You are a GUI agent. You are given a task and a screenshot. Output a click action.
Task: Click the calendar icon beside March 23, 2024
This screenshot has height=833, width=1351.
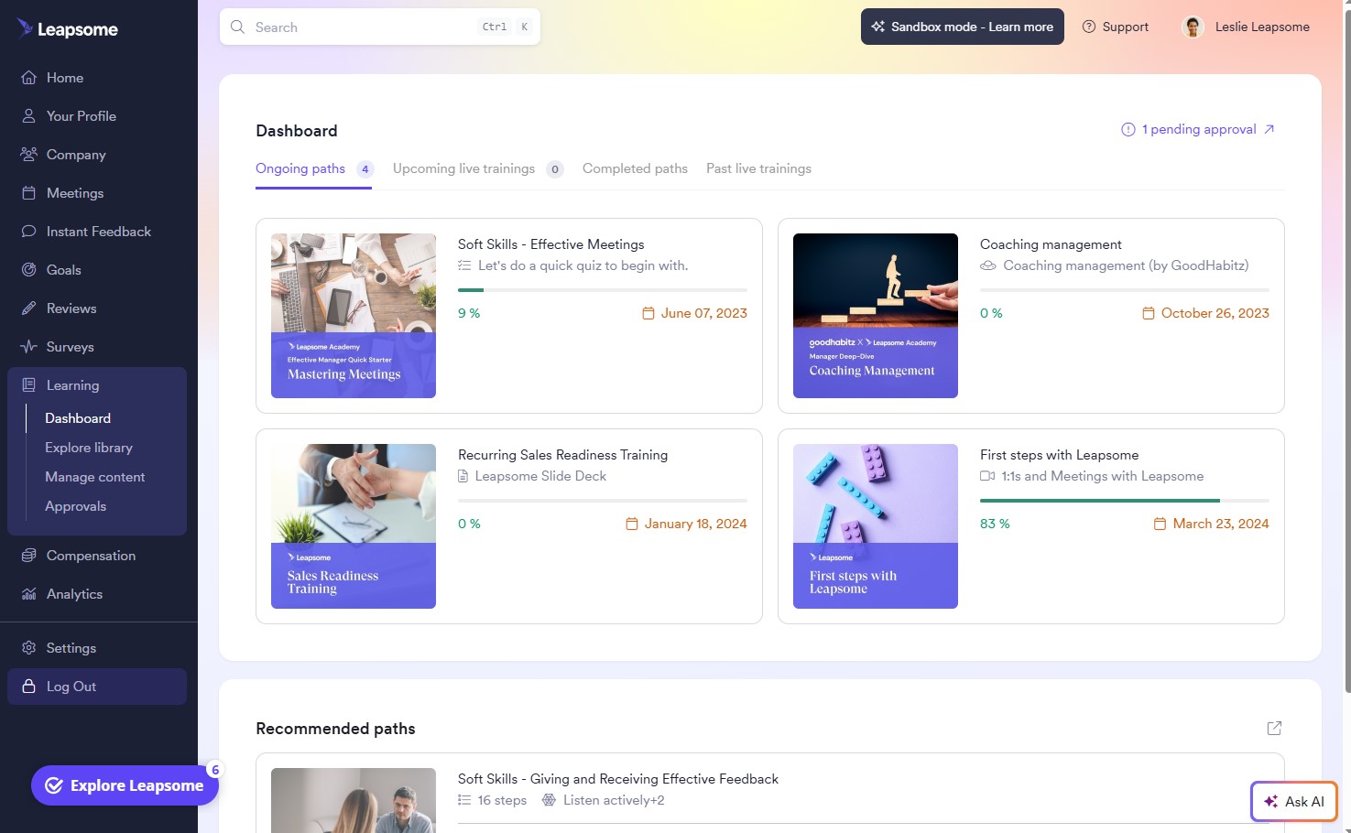click(x=1160, y=524)
